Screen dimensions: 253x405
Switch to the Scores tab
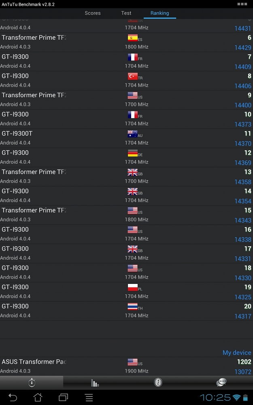tap(93, 13)
